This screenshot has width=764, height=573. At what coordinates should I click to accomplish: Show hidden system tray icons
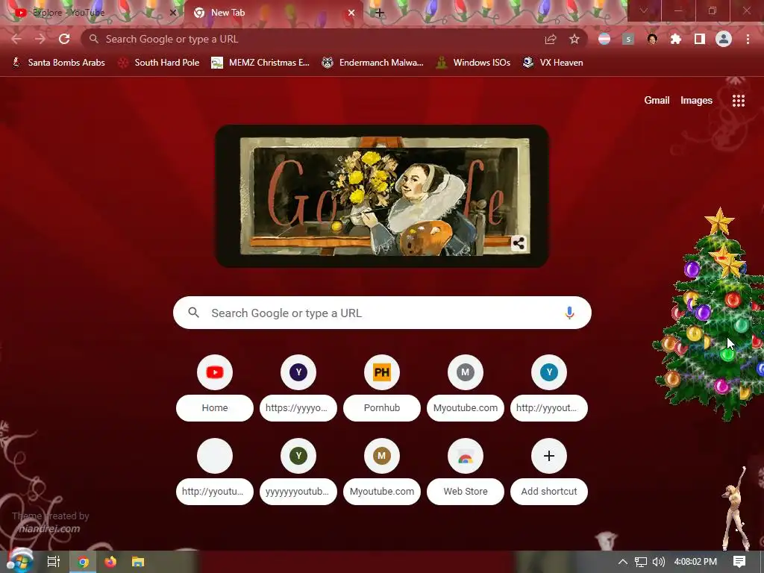(x=623, y=562)
